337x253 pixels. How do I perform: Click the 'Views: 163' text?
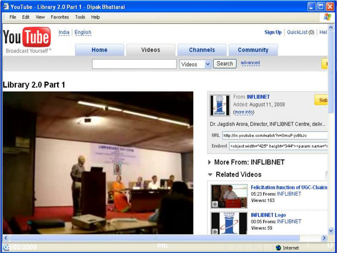point(263,200)
